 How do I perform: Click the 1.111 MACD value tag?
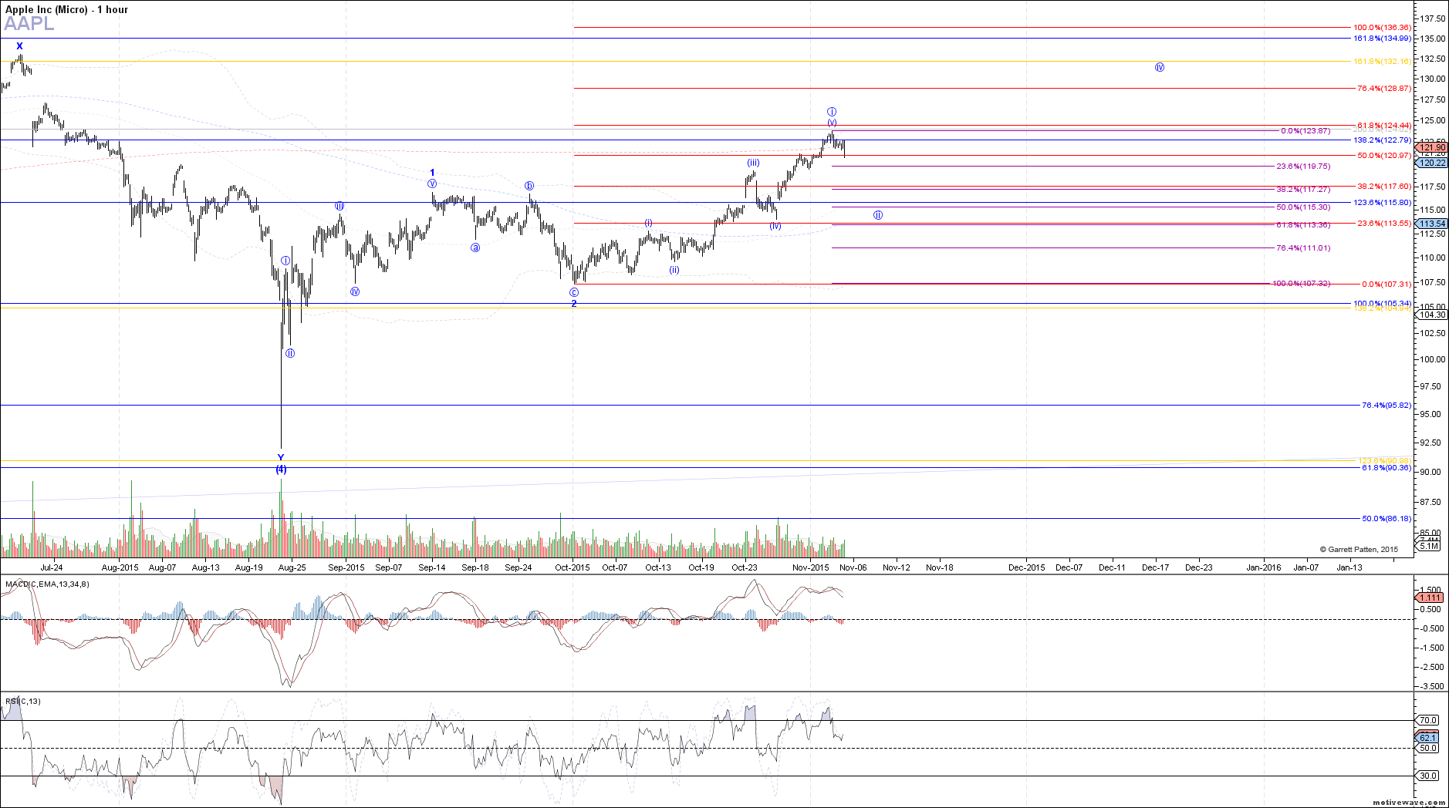[x=1430, y=598]
